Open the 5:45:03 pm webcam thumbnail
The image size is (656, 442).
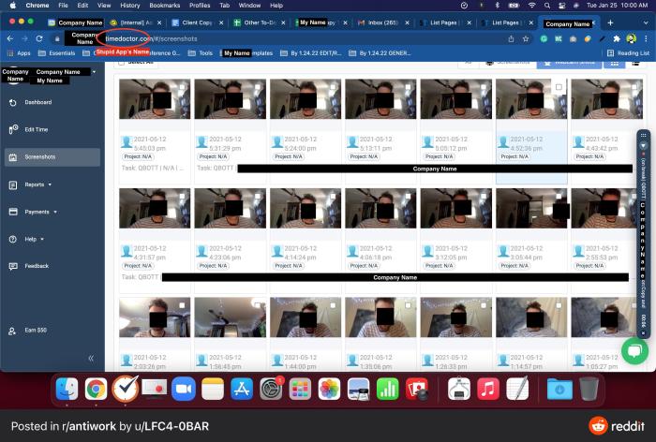click(155, 99)
